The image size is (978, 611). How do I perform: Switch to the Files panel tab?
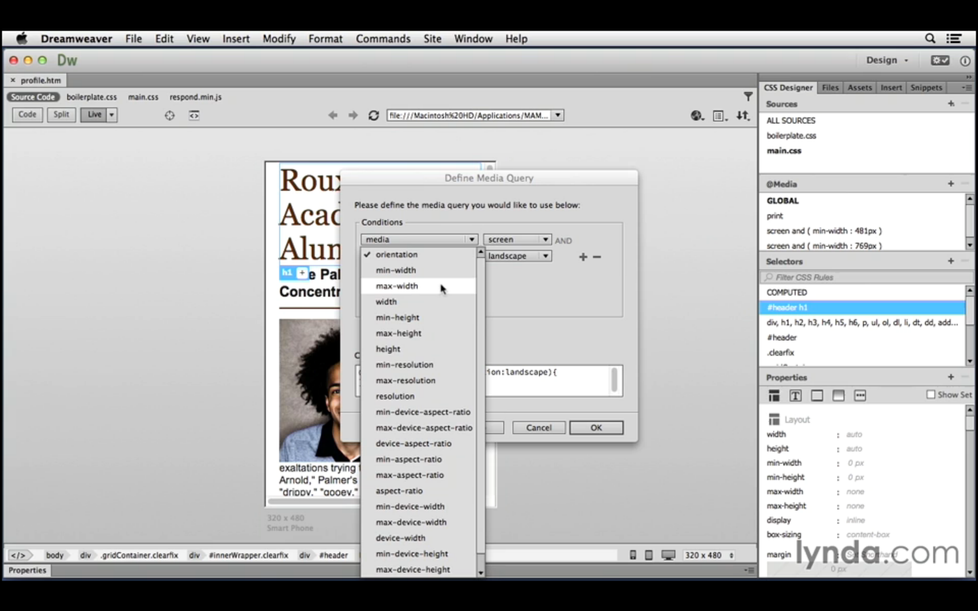(x=830, y=88)
